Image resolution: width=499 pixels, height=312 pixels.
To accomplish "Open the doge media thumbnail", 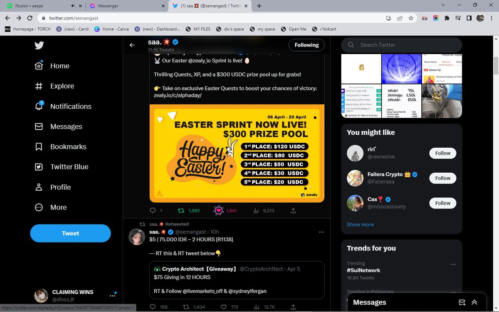I will point(361,69).
